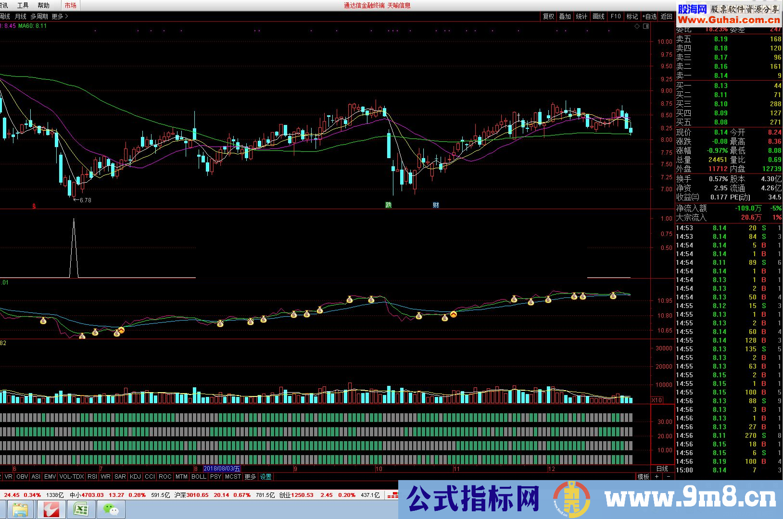The width and height of the screenshot is (783, 519).
Task: Open the red stock software icon on the taskbar
Action: point(51,508)
